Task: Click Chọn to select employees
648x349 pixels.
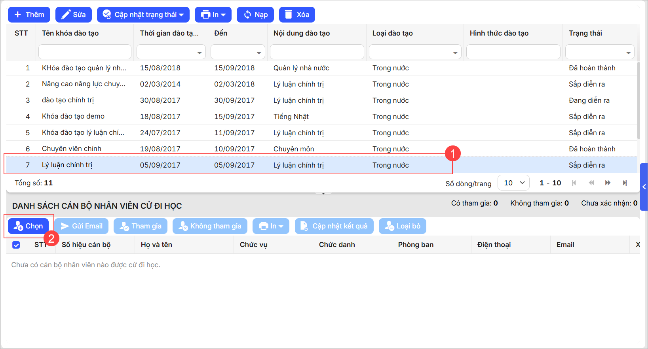Action: coord(29,226)
